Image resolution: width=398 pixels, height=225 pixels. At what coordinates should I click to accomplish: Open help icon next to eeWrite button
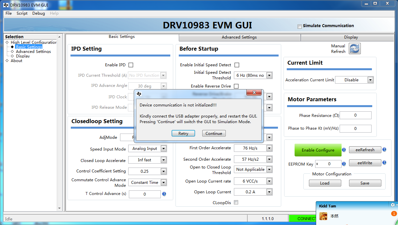pos(384,163)
